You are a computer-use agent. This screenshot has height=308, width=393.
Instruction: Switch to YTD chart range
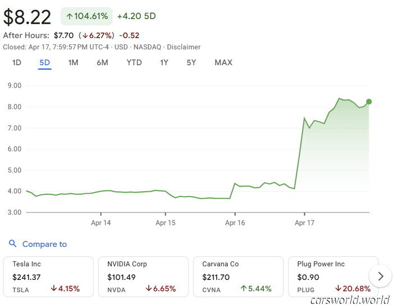(134, 62)
